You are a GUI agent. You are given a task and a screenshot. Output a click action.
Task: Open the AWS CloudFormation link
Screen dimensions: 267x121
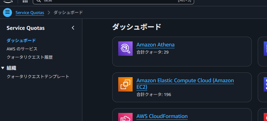162,116
